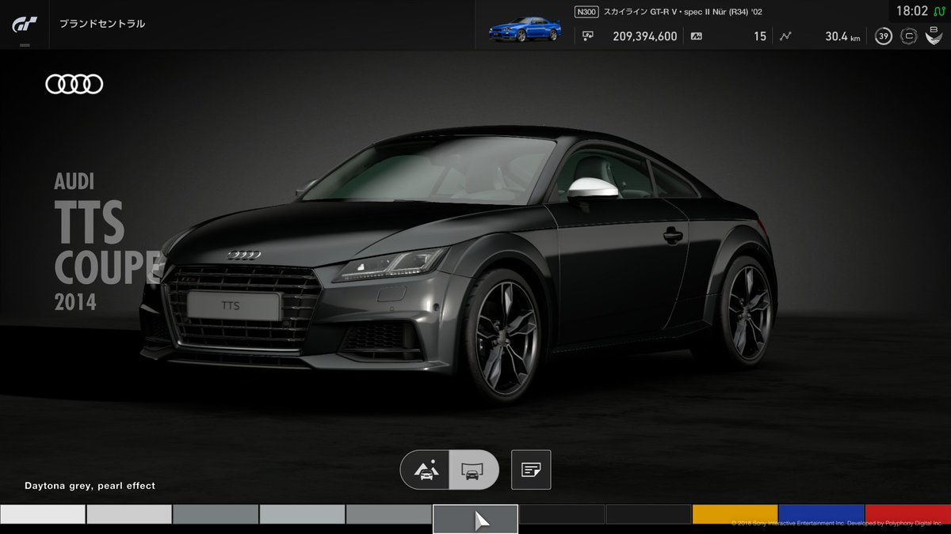Pick the black swatch beside the yellow swatch
951x534 pixels.
tap(648, 514)
